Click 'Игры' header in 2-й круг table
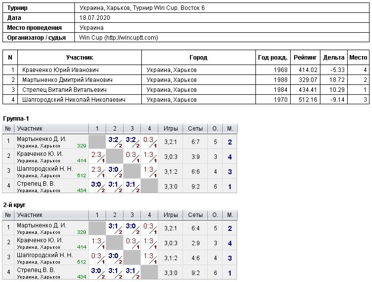Image resolution: width=372 pixels, height=282 pixels. (x=171, y=215)
